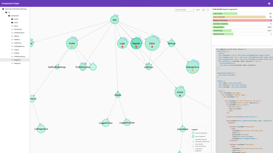Select the zoom percentage indicator

198,10
